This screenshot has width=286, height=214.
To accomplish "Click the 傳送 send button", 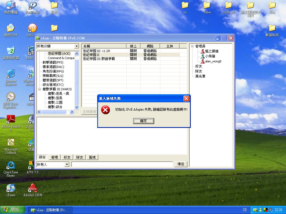I will tap(181, 164).
